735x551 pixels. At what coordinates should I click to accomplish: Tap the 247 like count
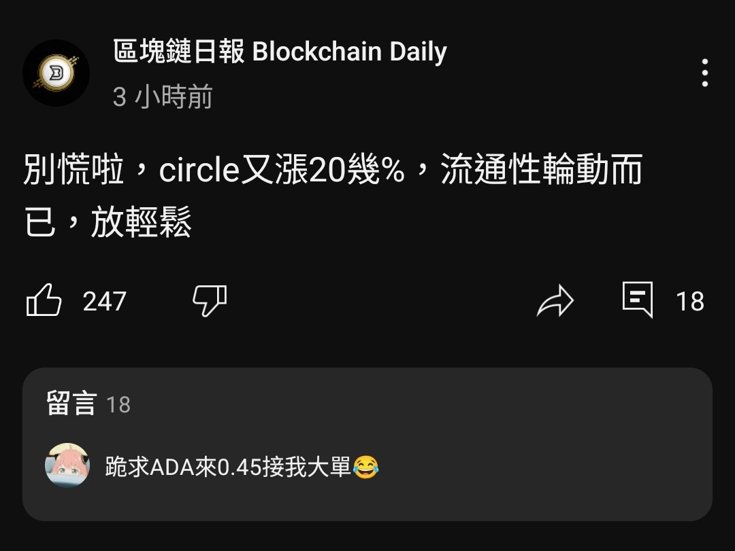105,301
